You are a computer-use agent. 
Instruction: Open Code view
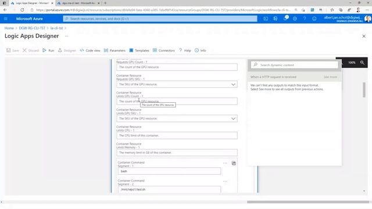90,51
